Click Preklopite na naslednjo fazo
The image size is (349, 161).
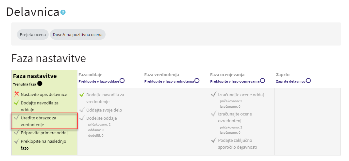(x=43, y=145)
